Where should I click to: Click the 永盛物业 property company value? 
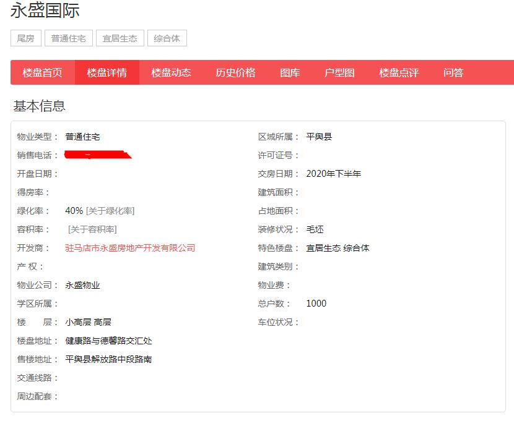[82, 285]
